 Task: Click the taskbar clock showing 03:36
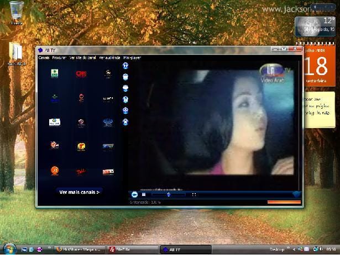[x=331, y=249]
